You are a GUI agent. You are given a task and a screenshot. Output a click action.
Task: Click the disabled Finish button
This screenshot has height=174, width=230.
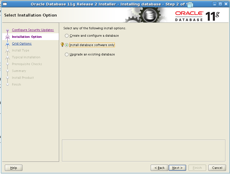(197, 168)
